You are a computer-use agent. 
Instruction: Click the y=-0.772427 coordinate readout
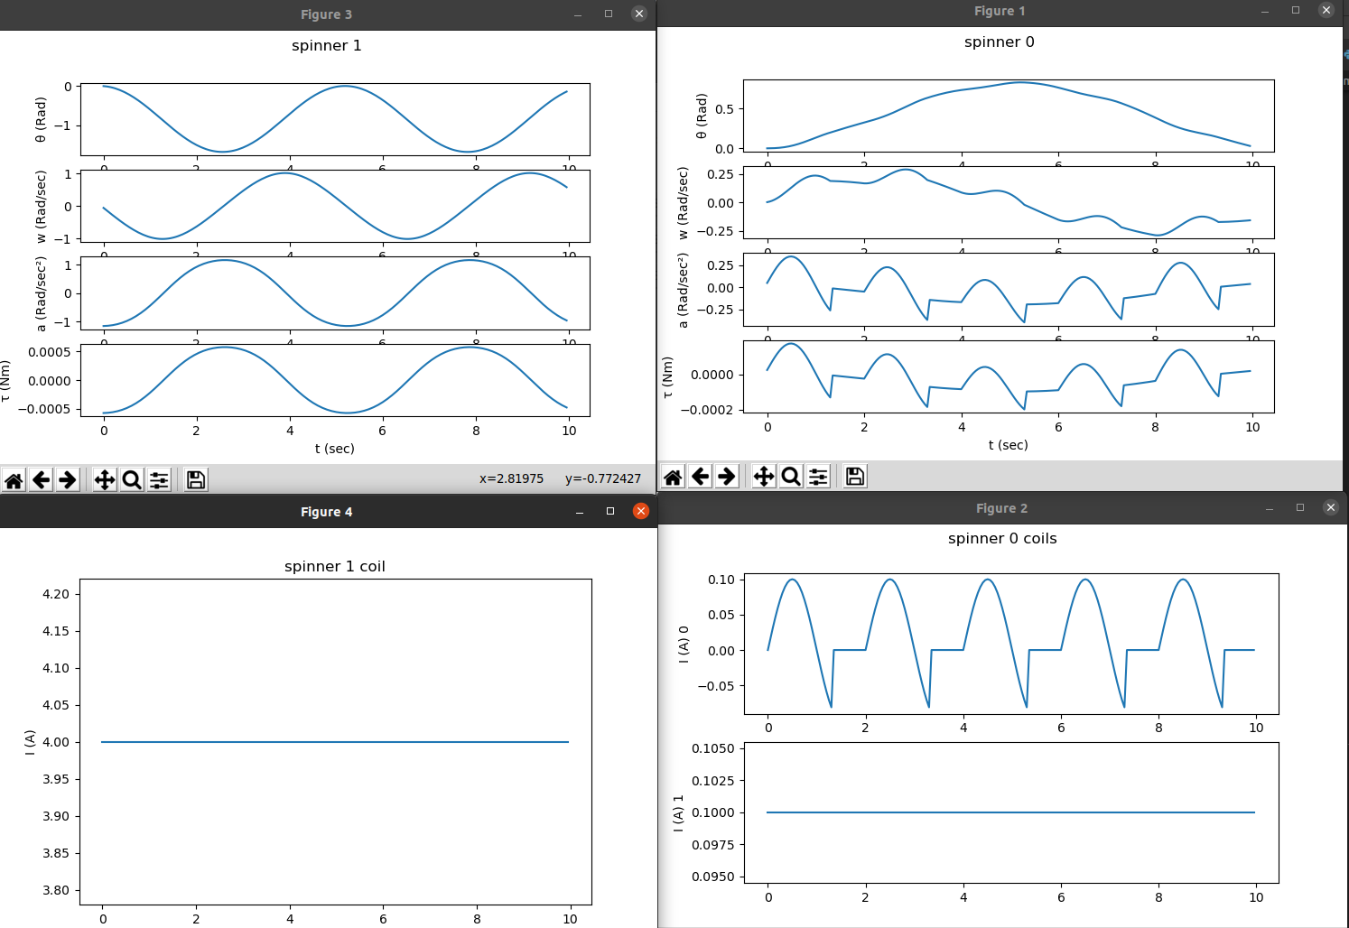click(x=603, y=478)
